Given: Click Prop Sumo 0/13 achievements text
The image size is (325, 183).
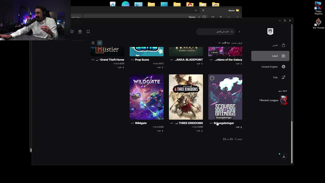Looking at the screenshot, I should tap(158, 64).
